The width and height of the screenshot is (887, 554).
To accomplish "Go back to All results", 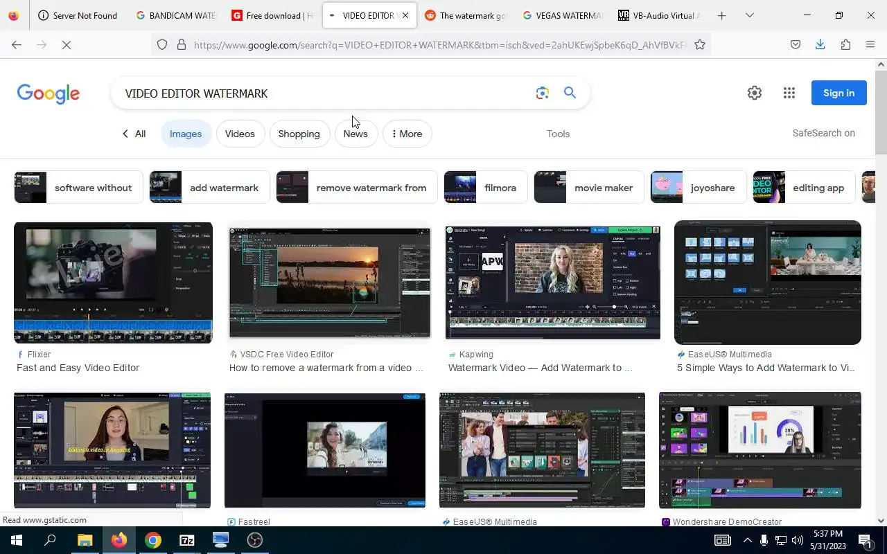I will [x=134, y=134].
